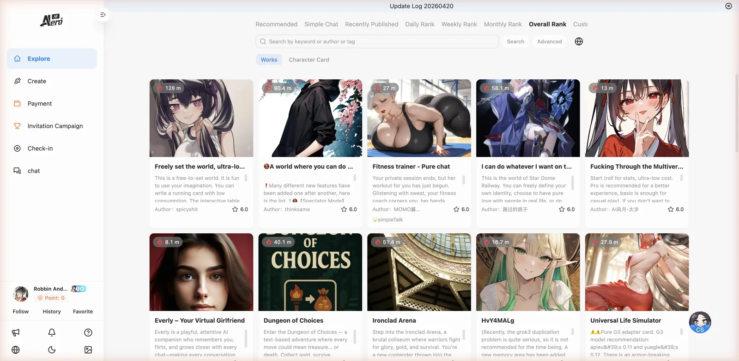Open the HvY4MALg card title
Screen dimensions: 739x361
click(497, 320)
